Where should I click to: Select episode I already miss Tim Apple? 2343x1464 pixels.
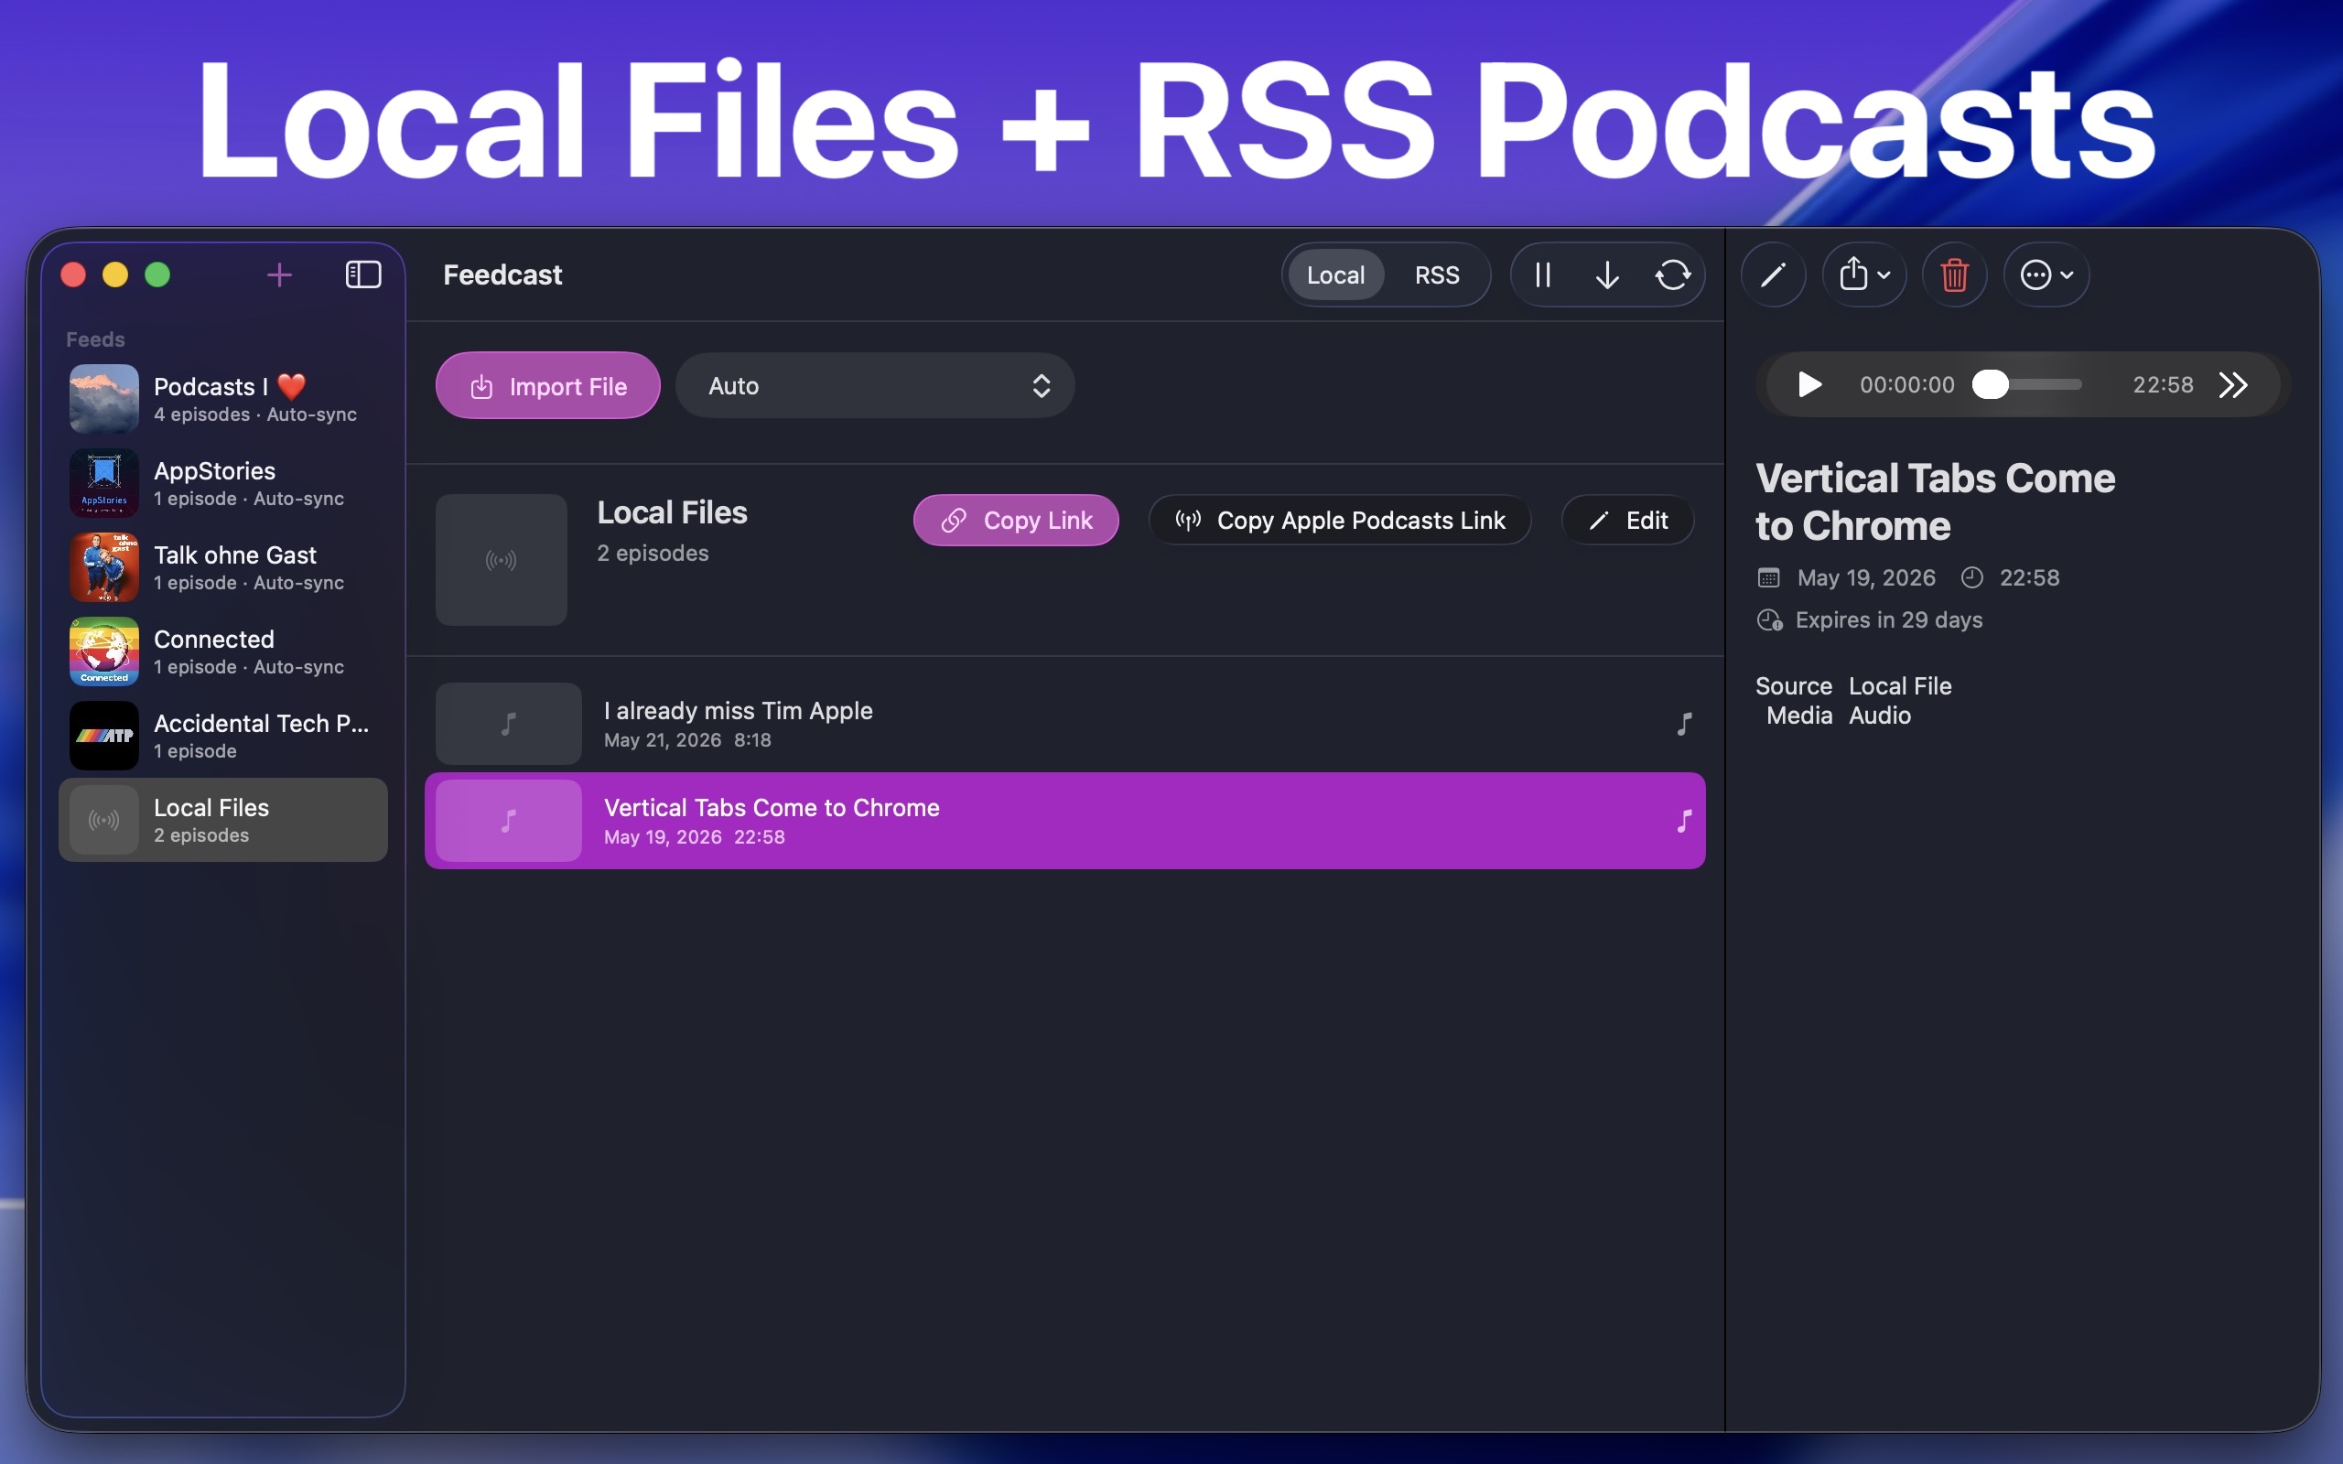[1065, 725]
